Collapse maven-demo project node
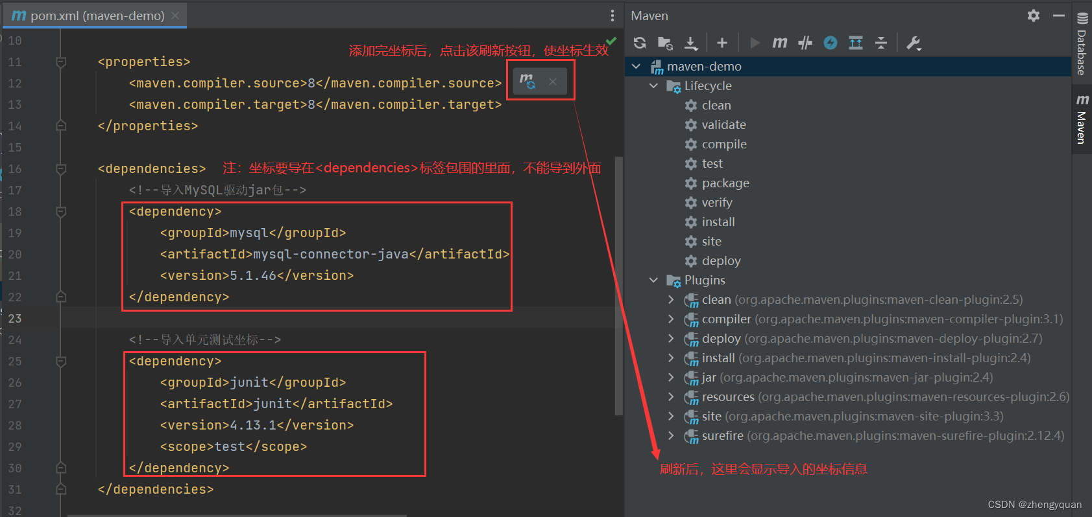 click(x=637, y=66)
